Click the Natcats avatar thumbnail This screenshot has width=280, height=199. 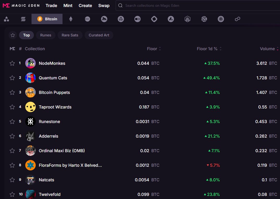(x=30, y=180)
